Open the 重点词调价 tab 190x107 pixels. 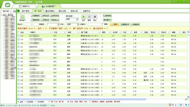[50, 11]
